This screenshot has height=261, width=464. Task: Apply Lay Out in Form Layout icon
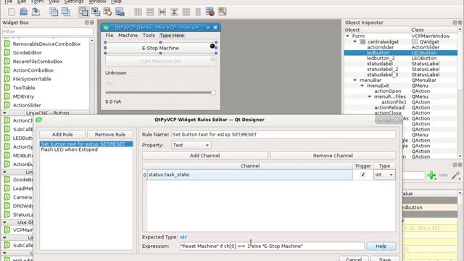click(198, 12)
